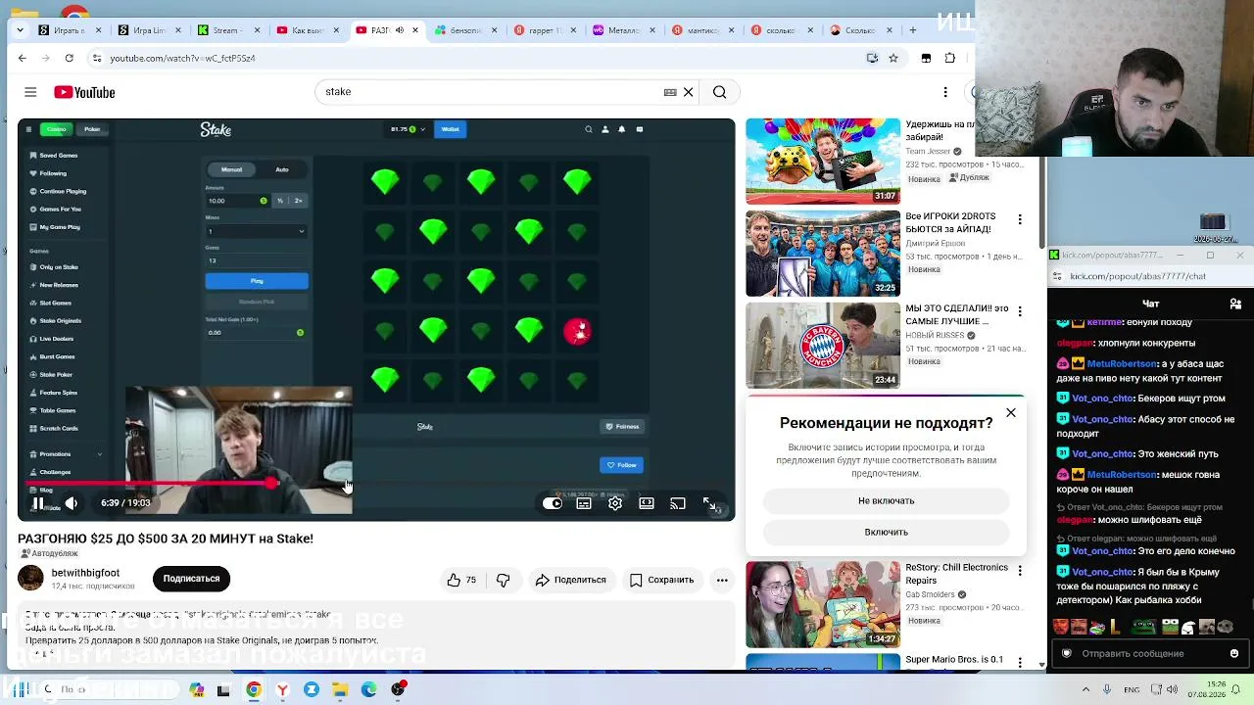
Task: Switch to the 'мантико' Yandex tab
Action: (x=701, y=30)
